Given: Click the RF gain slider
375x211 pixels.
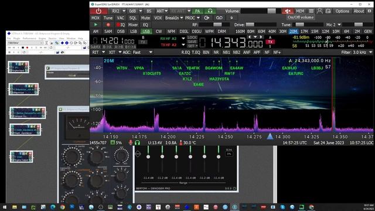Looking at the screenshot, I should pyautogui.click(x=214, y=25).
